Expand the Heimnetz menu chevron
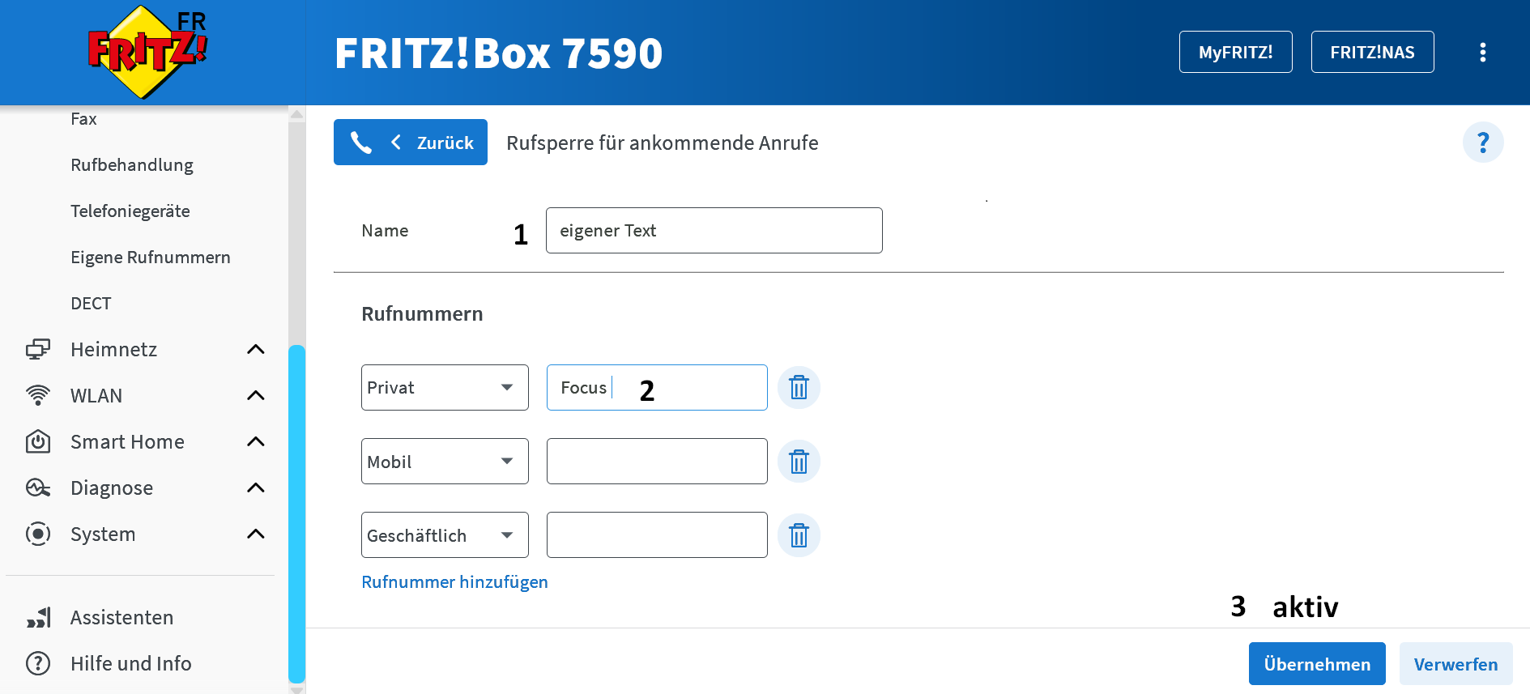This screenshot has height=694, width=1530. tap(255, 350)
